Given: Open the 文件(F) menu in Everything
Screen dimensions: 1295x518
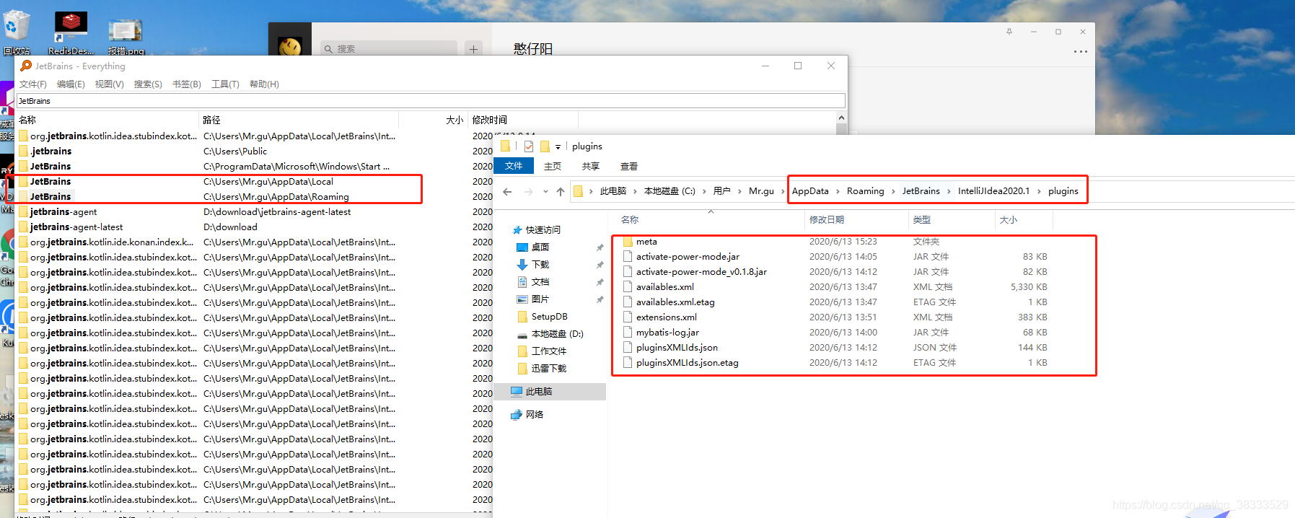Looking at the screenshot, I should click(33, 84).
